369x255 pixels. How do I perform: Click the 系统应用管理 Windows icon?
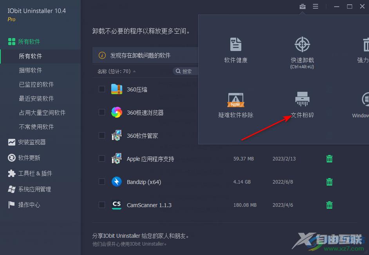[11, 189]
